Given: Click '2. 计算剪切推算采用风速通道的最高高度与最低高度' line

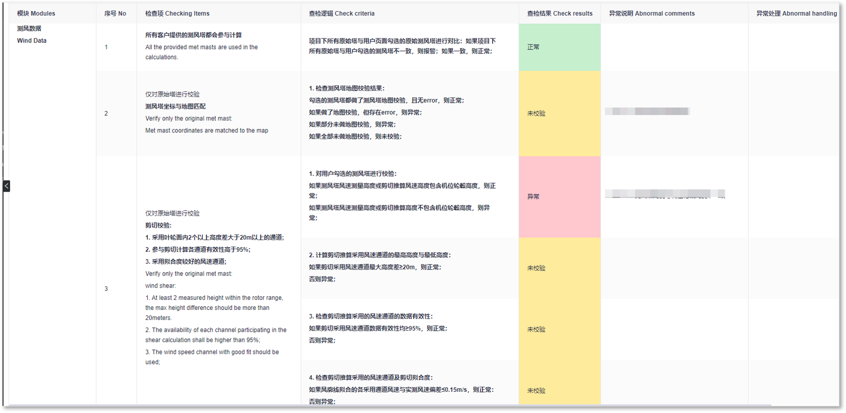Looking at the screenshot, I should coord(380,255).
